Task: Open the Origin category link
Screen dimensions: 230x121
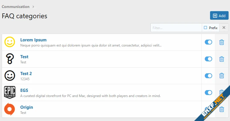Action: [x=27, y=107]
